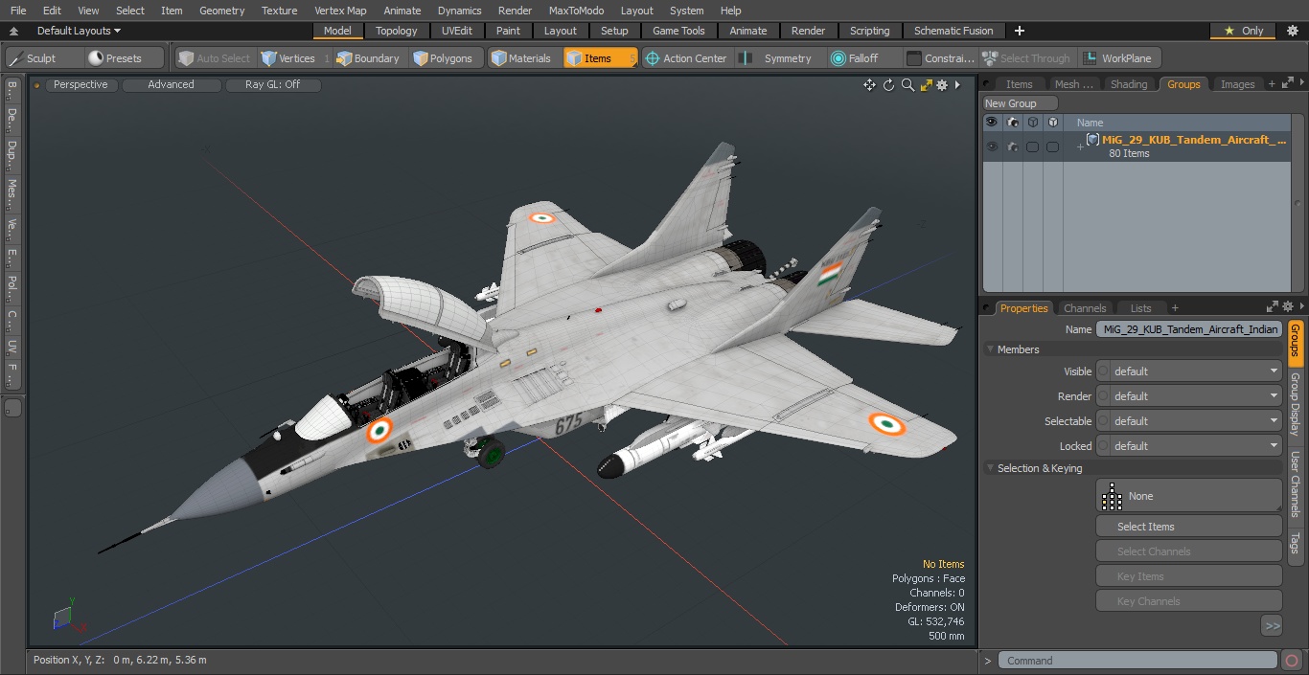Viewport: 1309px width, 675px height.
Task: Expand the MiG_29_KUB_Tandem_Aircraft group
Action: click(x=1080, y=146)
